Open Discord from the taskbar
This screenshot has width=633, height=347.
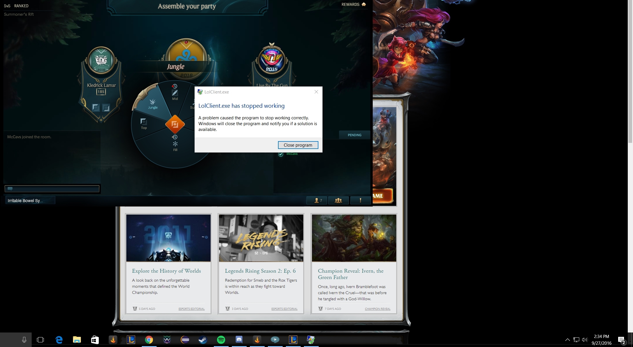(239, 339)
